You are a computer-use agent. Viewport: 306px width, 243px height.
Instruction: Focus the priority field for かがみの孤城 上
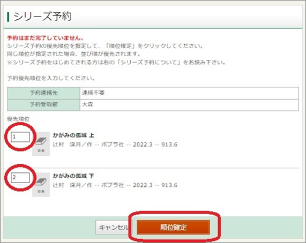(20, 137)
